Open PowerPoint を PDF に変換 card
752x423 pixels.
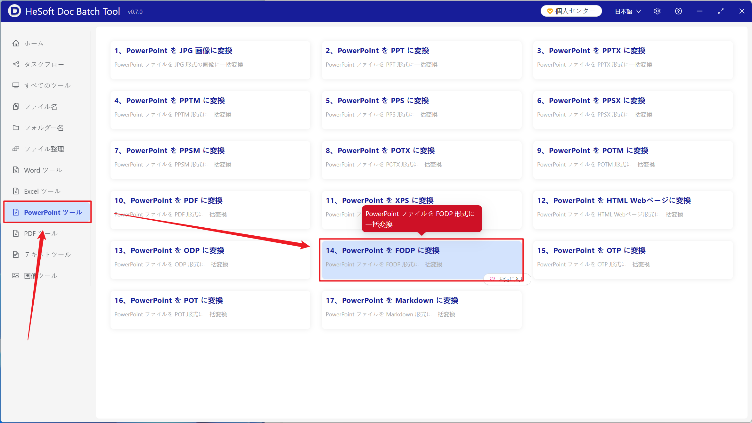pos(210,210)
